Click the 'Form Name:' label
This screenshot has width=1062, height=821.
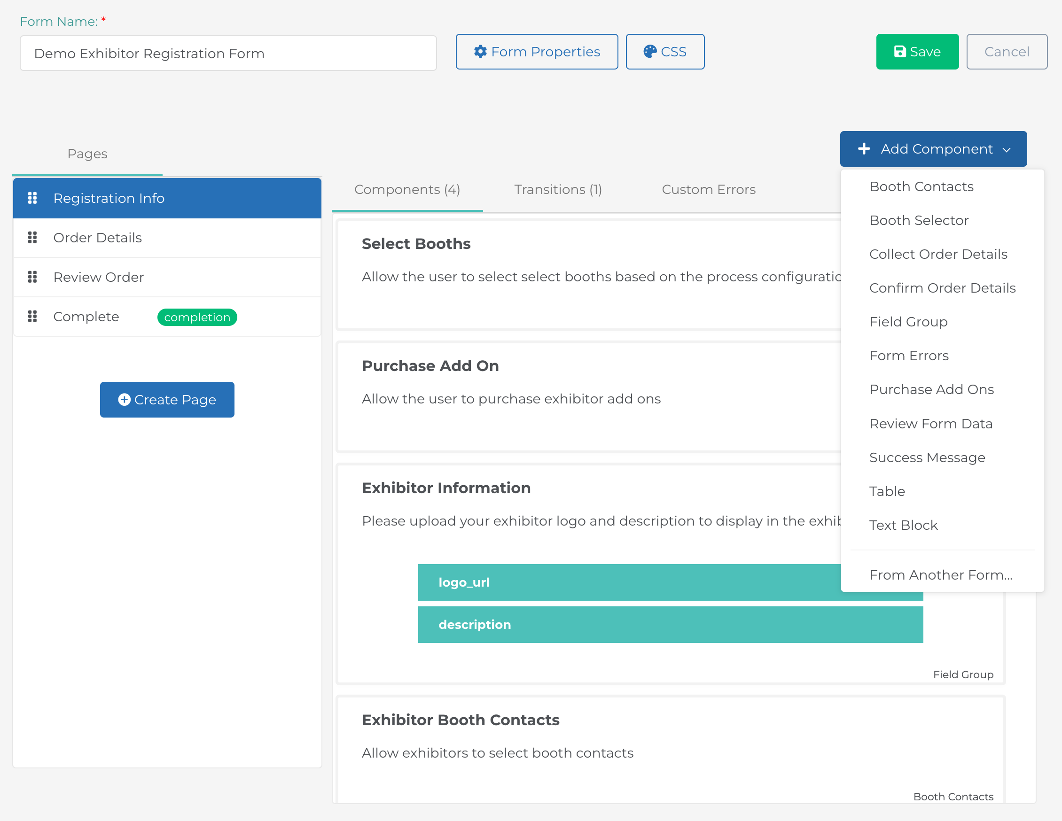click(x=59, y=22)
